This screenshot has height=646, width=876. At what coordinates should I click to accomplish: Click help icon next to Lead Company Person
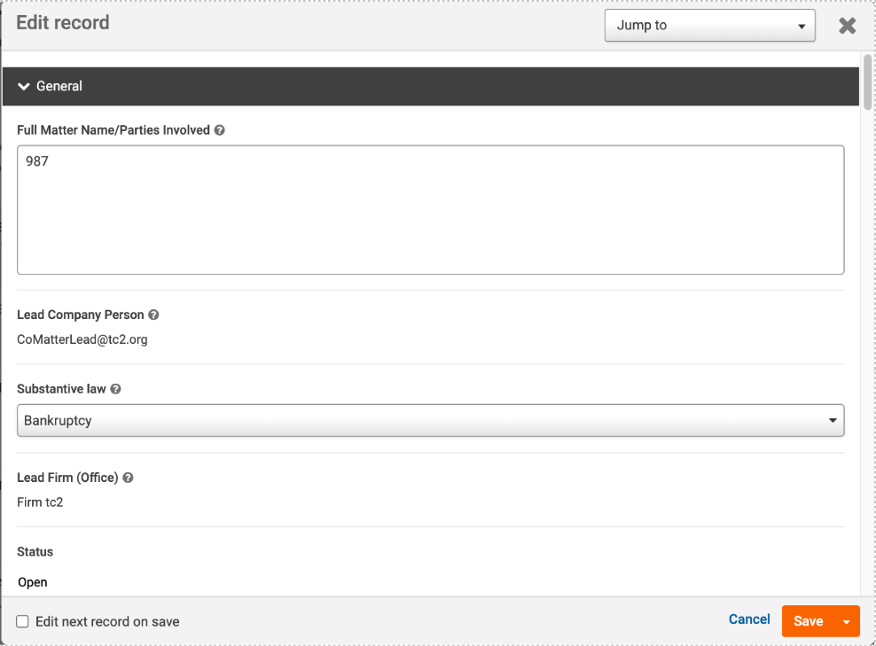coord(153,315)
